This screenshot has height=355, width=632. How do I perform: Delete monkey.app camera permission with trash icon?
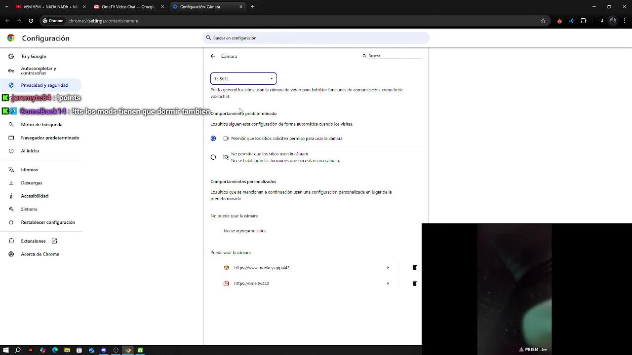click(415, 268)
